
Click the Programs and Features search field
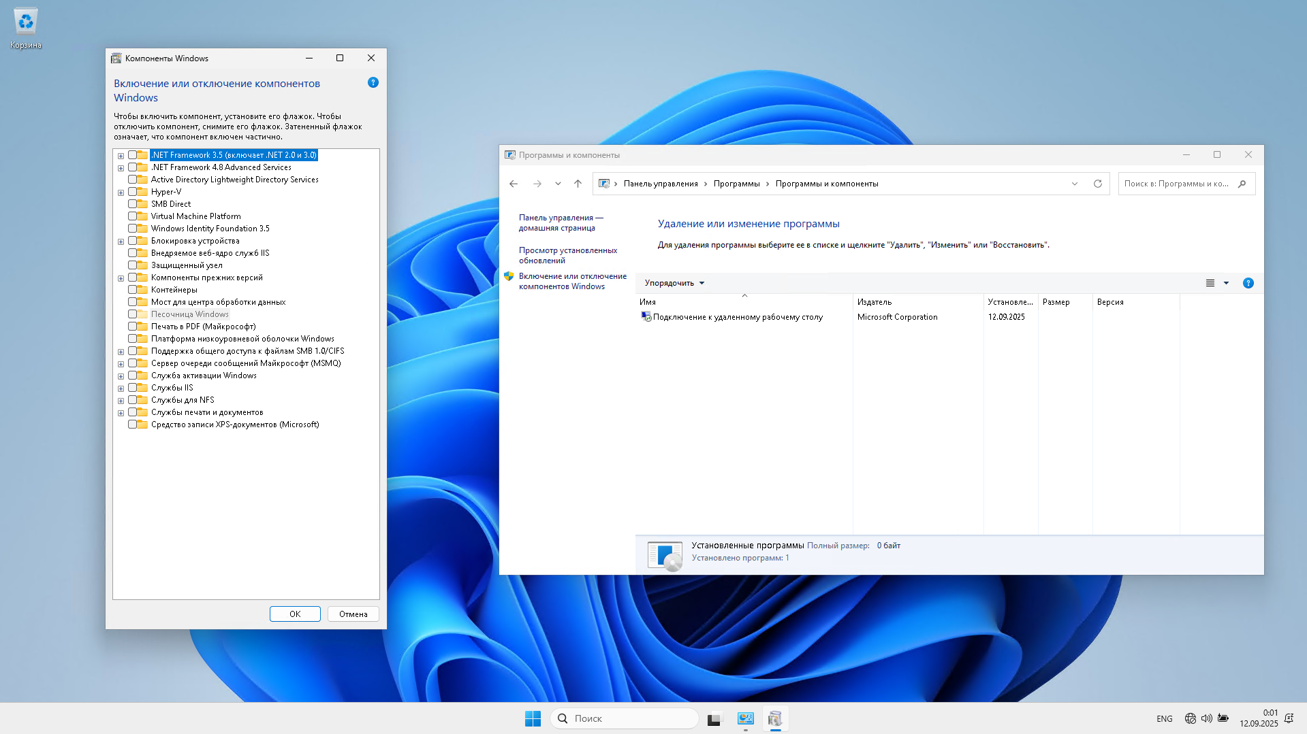click(x=1186, y=184)
